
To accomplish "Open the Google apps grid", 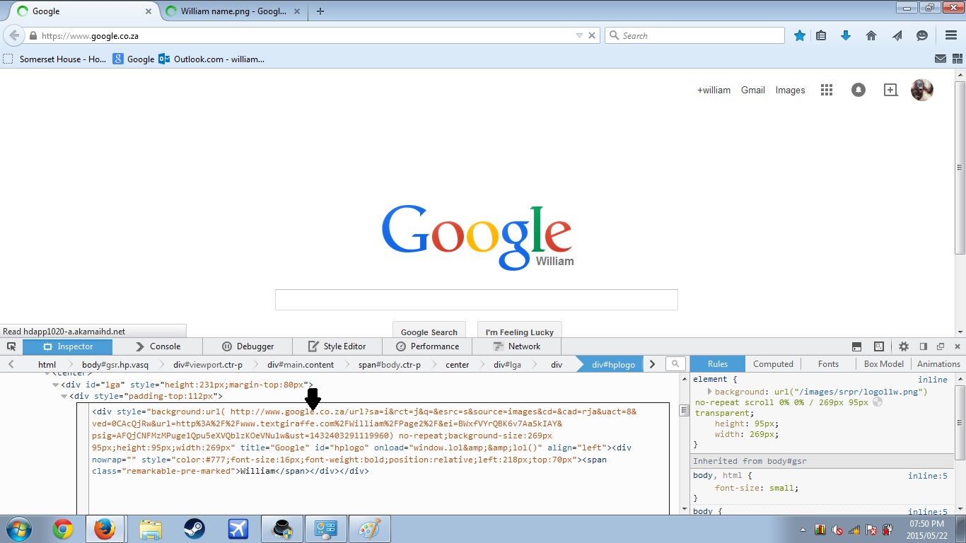I will (826, 90).
